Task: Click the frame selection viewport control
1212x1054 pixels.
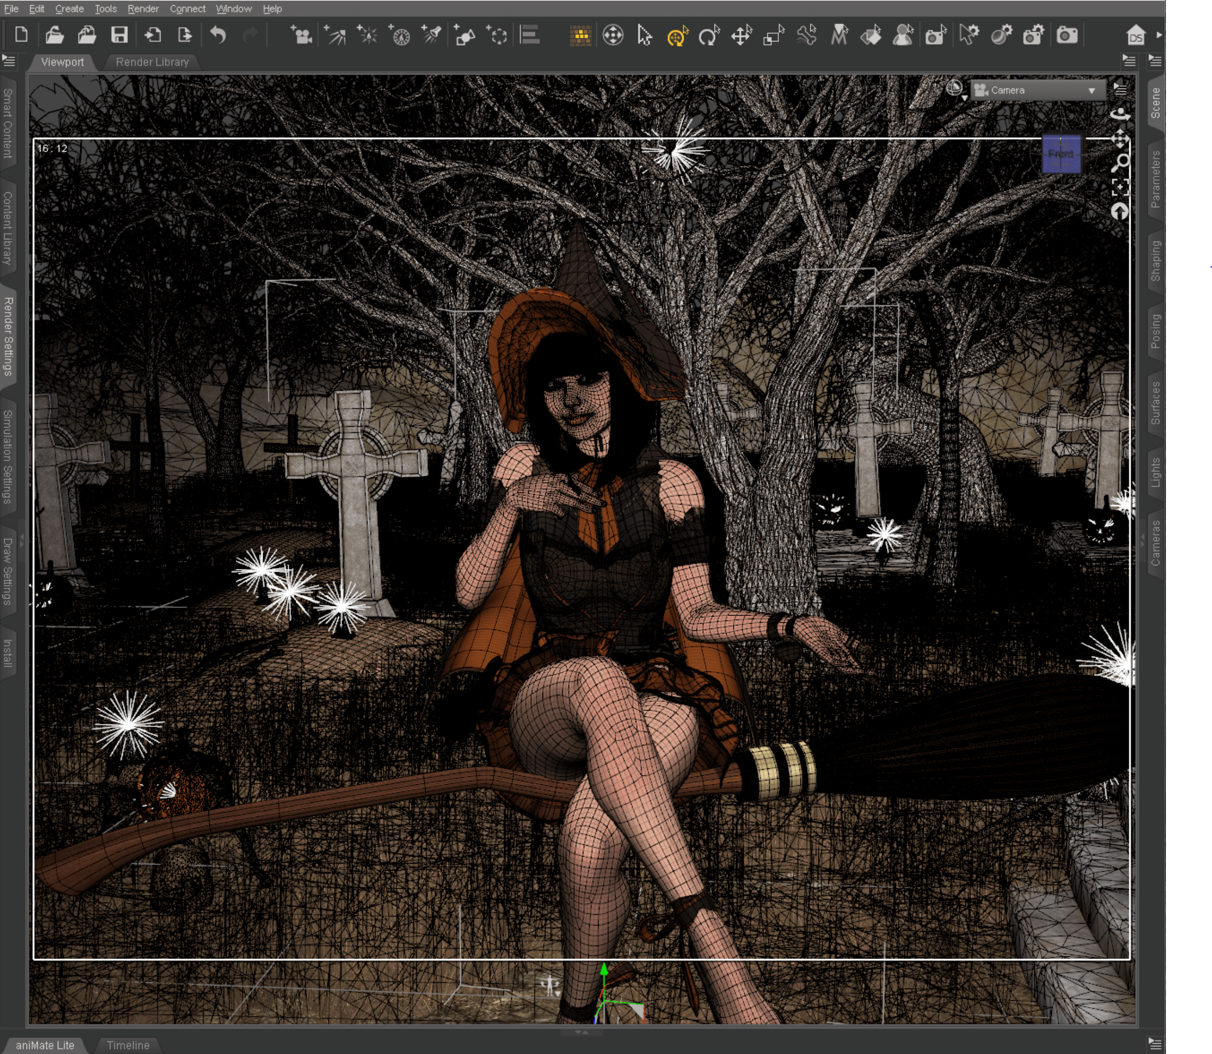Action: [1120, 188]
